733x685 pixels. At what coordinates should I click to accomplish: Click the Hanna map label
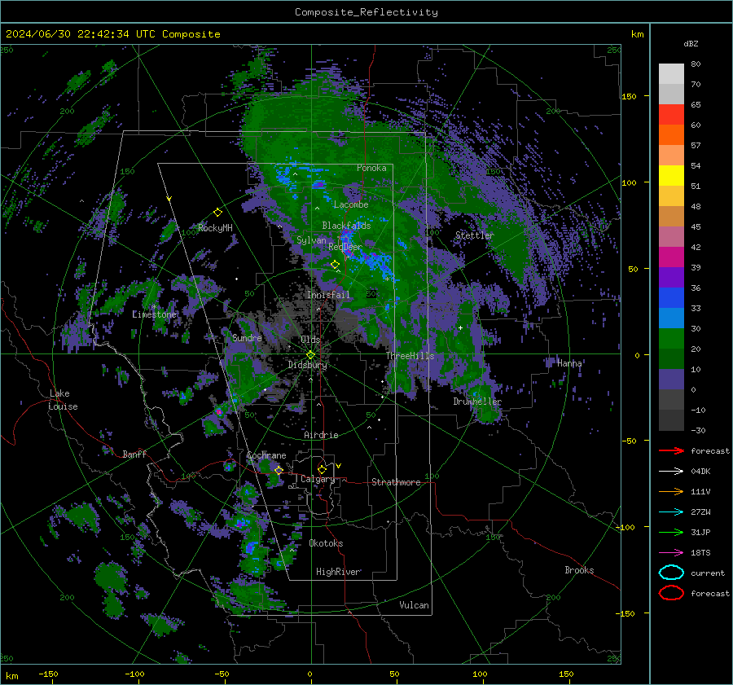(569, 363)
